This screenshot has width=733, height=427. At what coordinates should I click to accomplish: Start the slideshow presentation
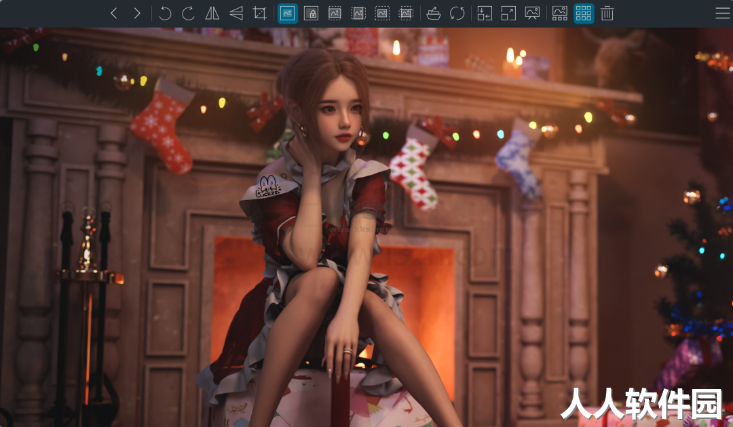point(532,14)
